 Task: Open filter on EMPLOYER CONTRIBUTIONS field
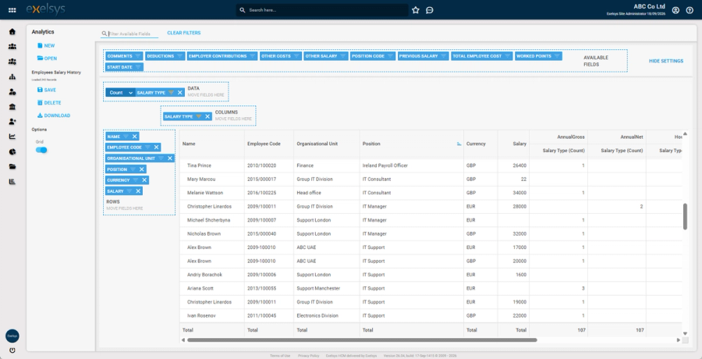(x=253, y=56)
